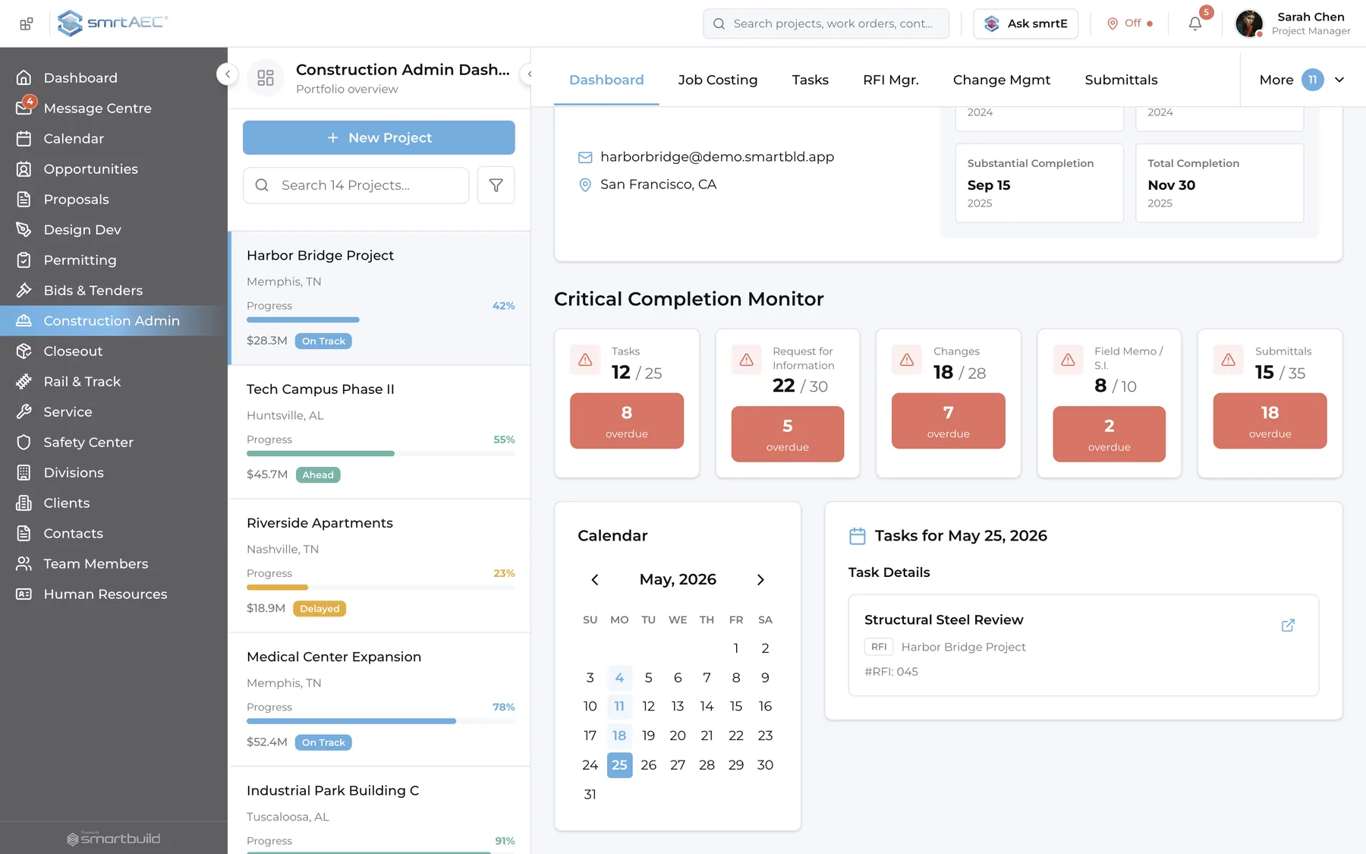Go to Calendar in the sidebar
This screenshot has width=1366, height=854.
click(x=114, y=138)
